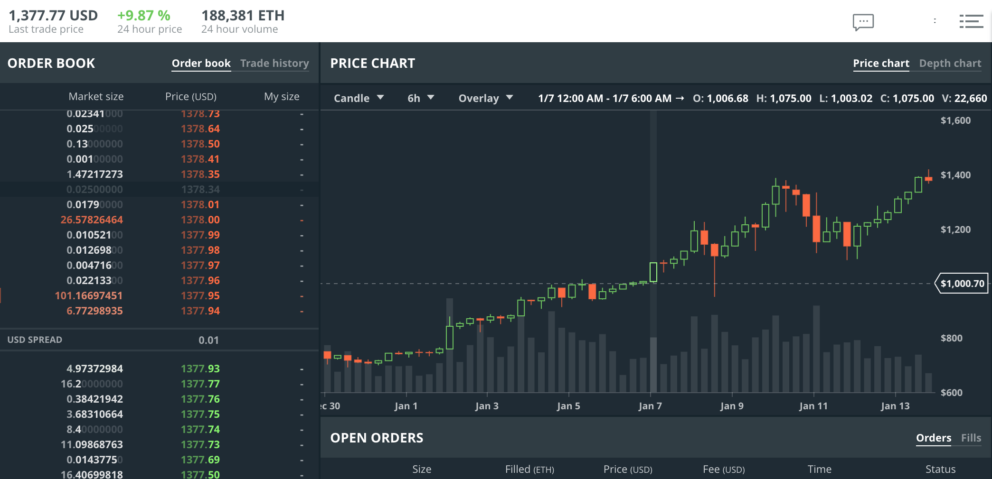Viewport: 992px width, 479px height.
Task: Click the bid price 1377.73
Action: click(200, 444)
